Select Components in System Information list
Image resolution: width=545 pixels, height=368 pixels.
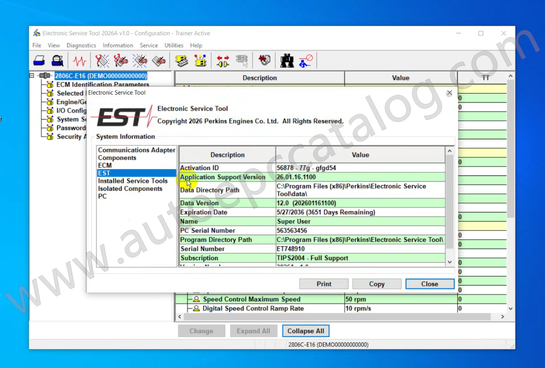117,158
